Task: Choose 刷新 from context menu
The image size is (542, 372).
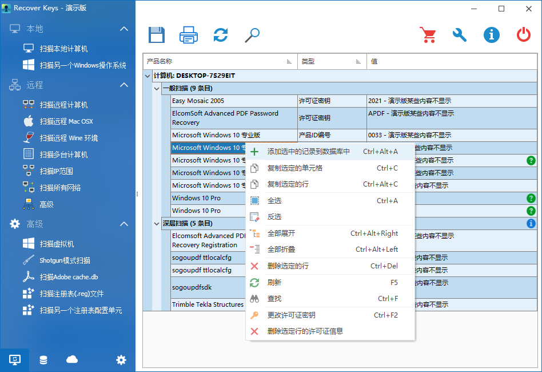Action: point(330,282)
